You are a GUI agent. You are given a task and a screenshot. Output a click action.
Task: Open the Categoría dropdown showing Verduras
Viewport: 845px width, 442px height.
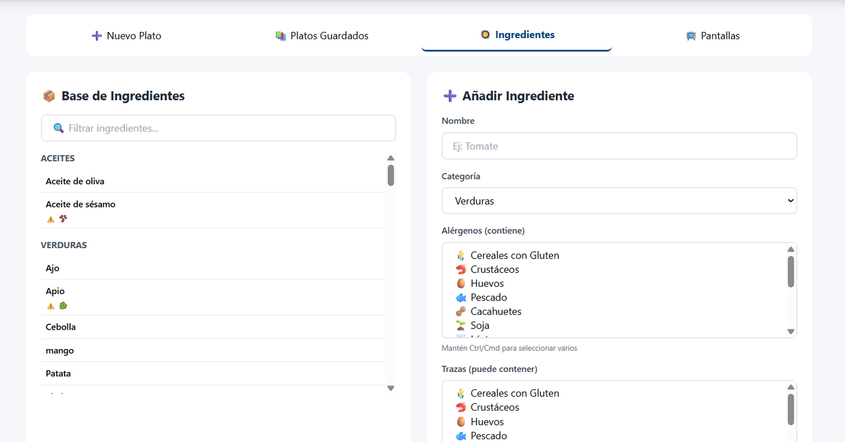619,200
